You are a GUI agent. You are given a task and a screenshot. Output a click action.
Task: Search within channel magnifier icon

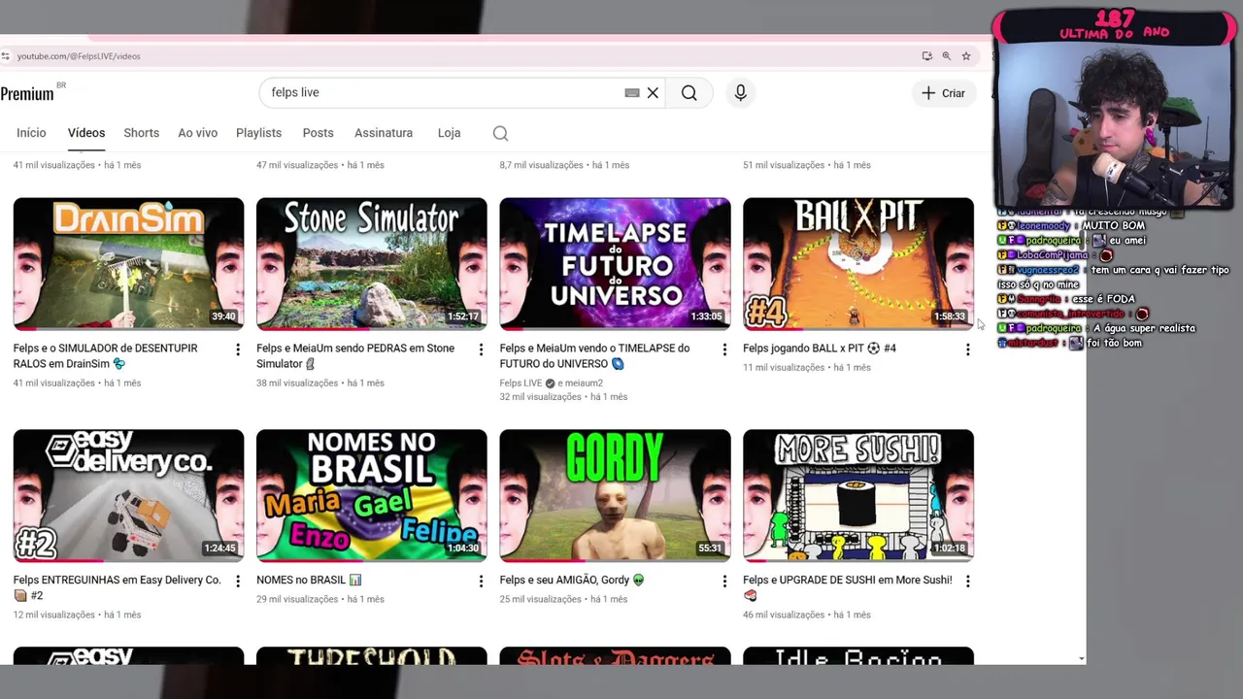point(500,133)
